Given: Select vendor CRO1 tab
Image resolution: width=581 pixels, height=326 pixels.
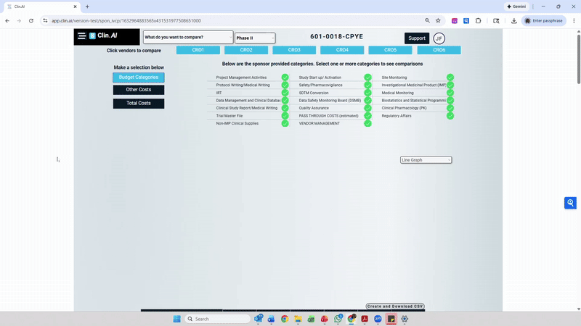Looking at the screenshot, I should coord(198,50).
